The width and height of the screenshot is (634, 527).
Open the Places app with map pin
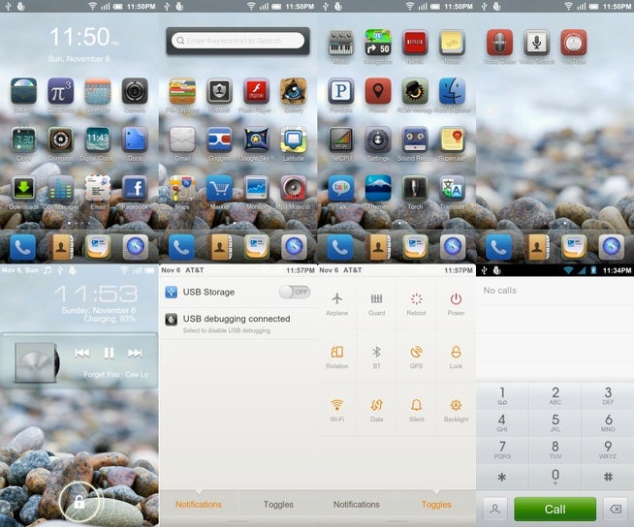point(378,91)
